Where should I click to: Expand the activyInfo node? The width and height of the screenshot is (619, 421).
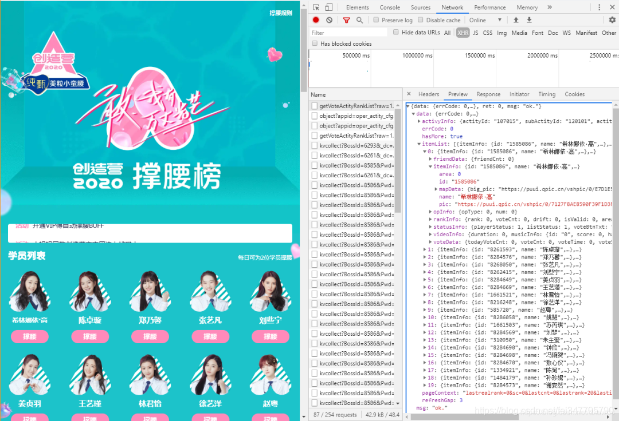tap(419, 121)
